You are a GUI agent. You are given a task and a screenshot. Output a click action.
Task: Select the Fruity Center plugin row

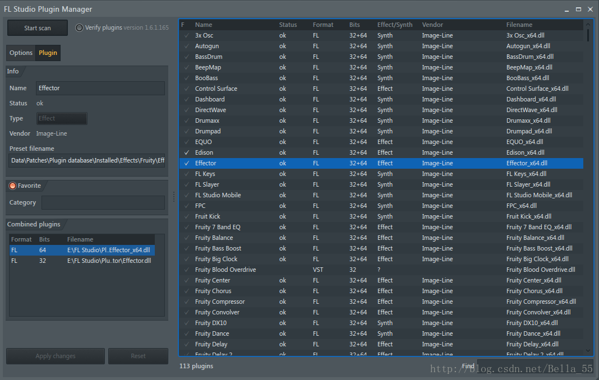tap(381, 280)
